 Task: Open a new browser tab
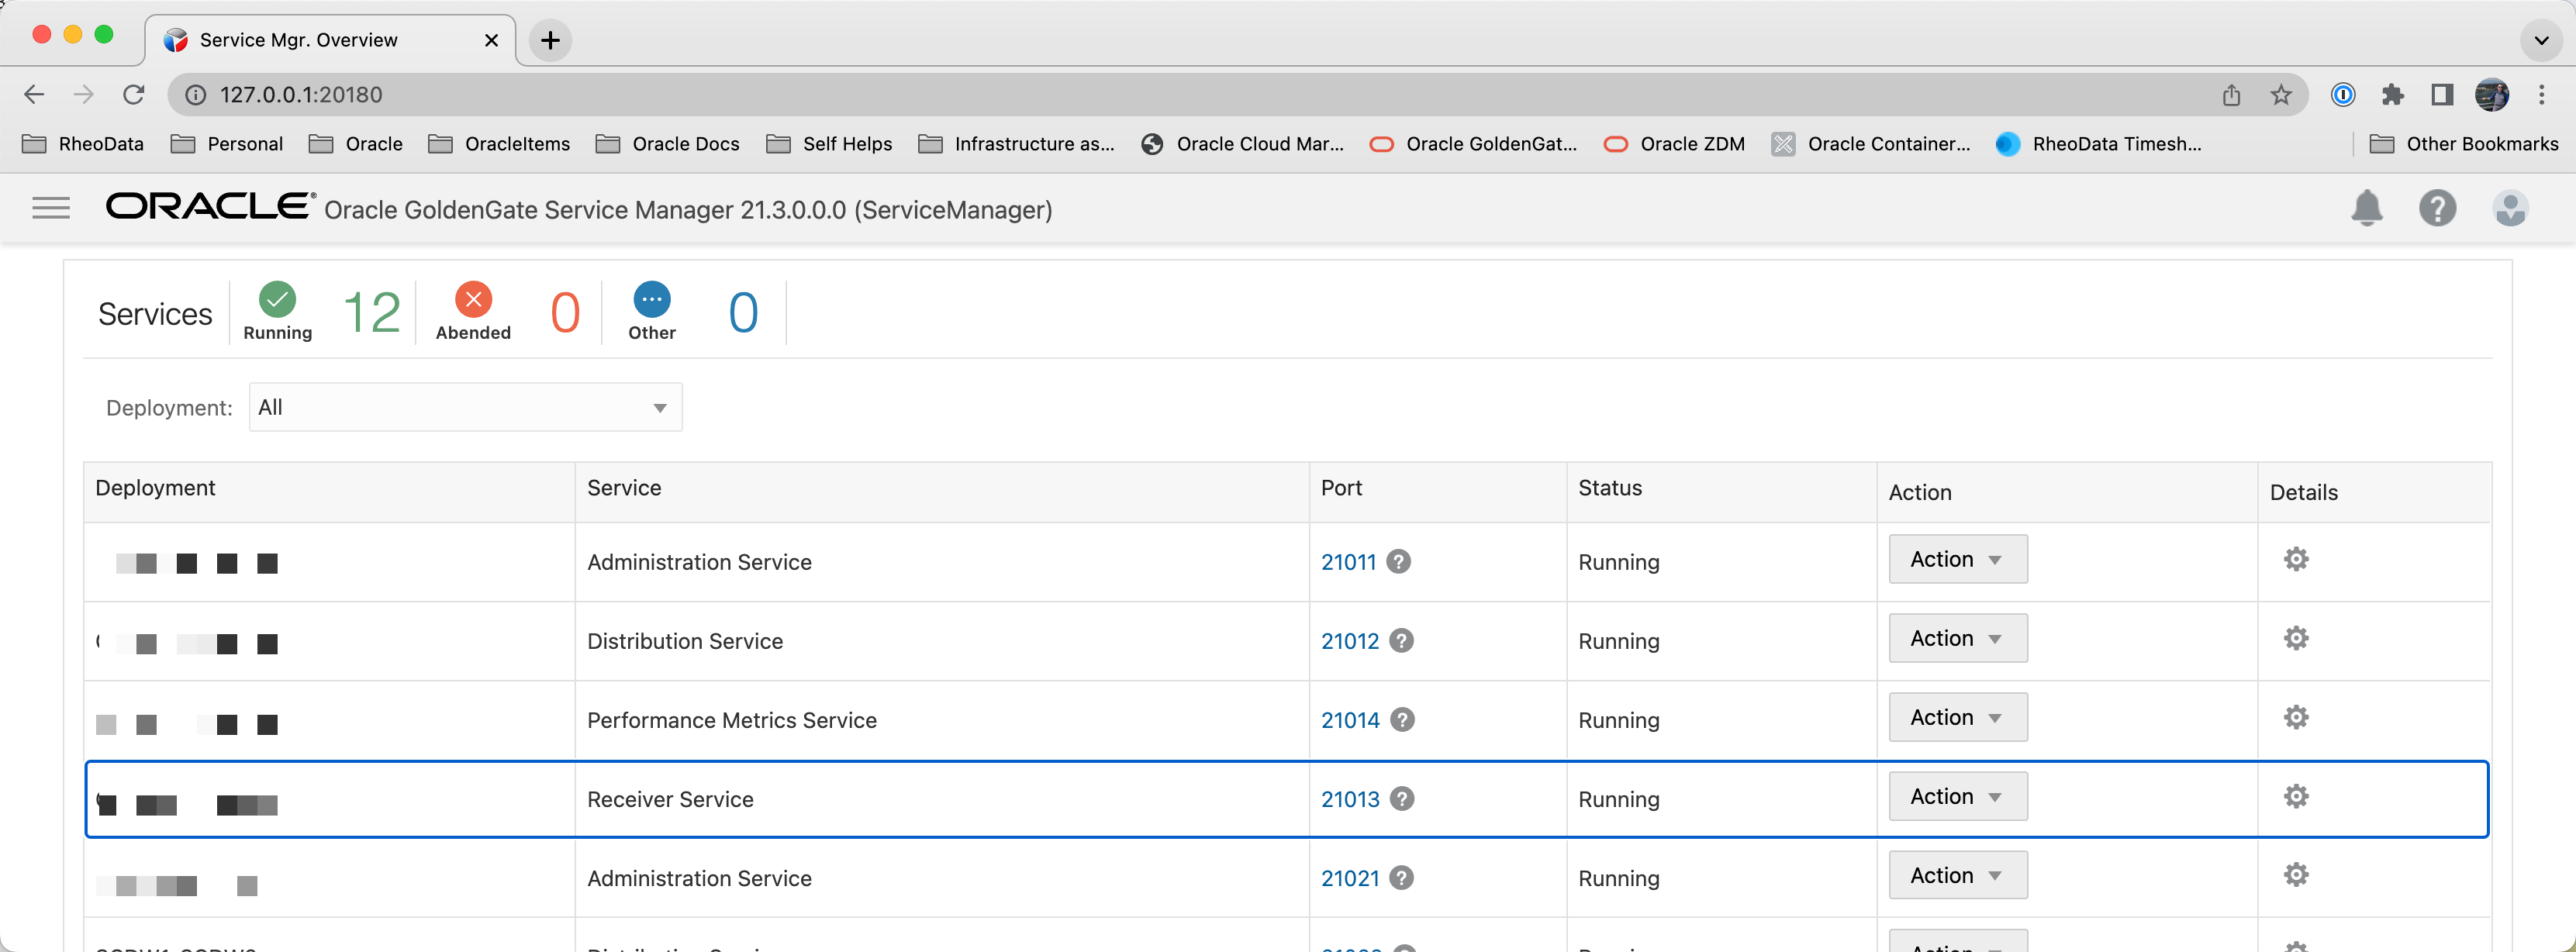click(550, 40)
